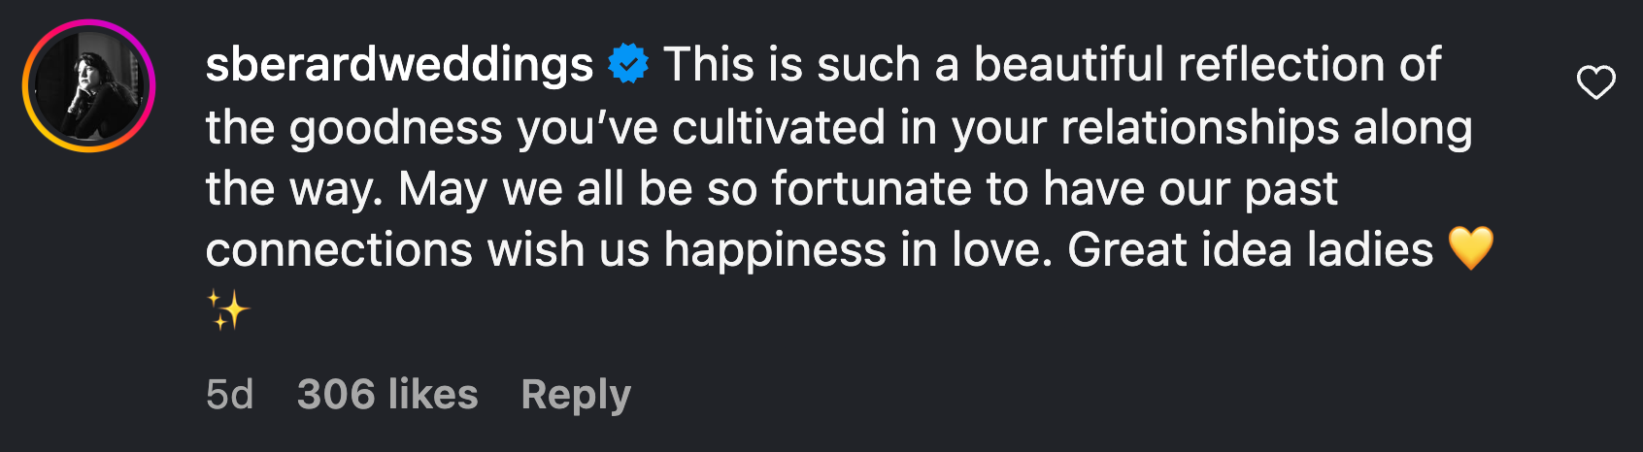Open the sberardweddings profile picture story
The width and height of the screenshot is (1643, 452).
(88, 85)
